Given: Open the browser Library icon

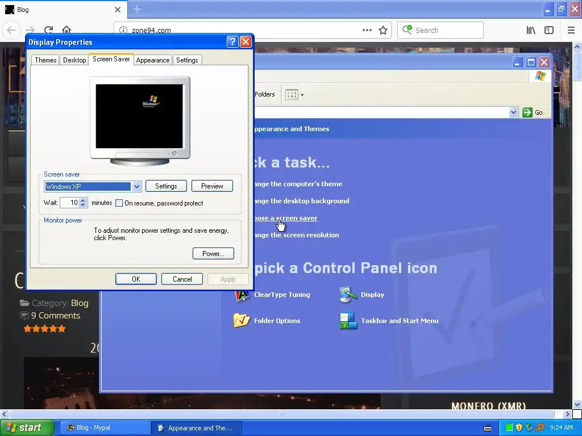Looking at the screenshot, I should point(531,31).
